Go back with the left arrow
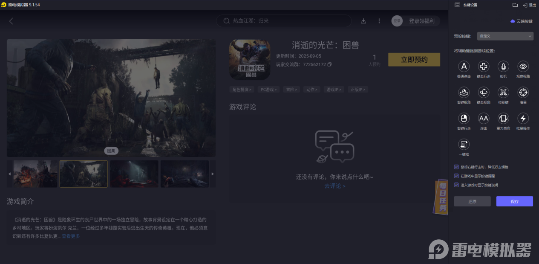The image size is (539, 264). point(11,21)
